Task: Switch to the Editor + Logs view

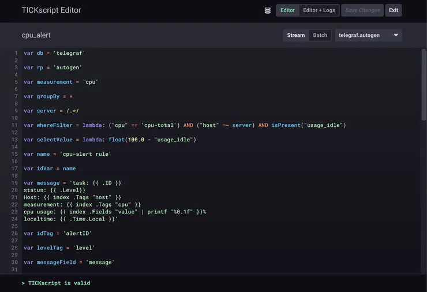Action: click(x=319, y=10)
